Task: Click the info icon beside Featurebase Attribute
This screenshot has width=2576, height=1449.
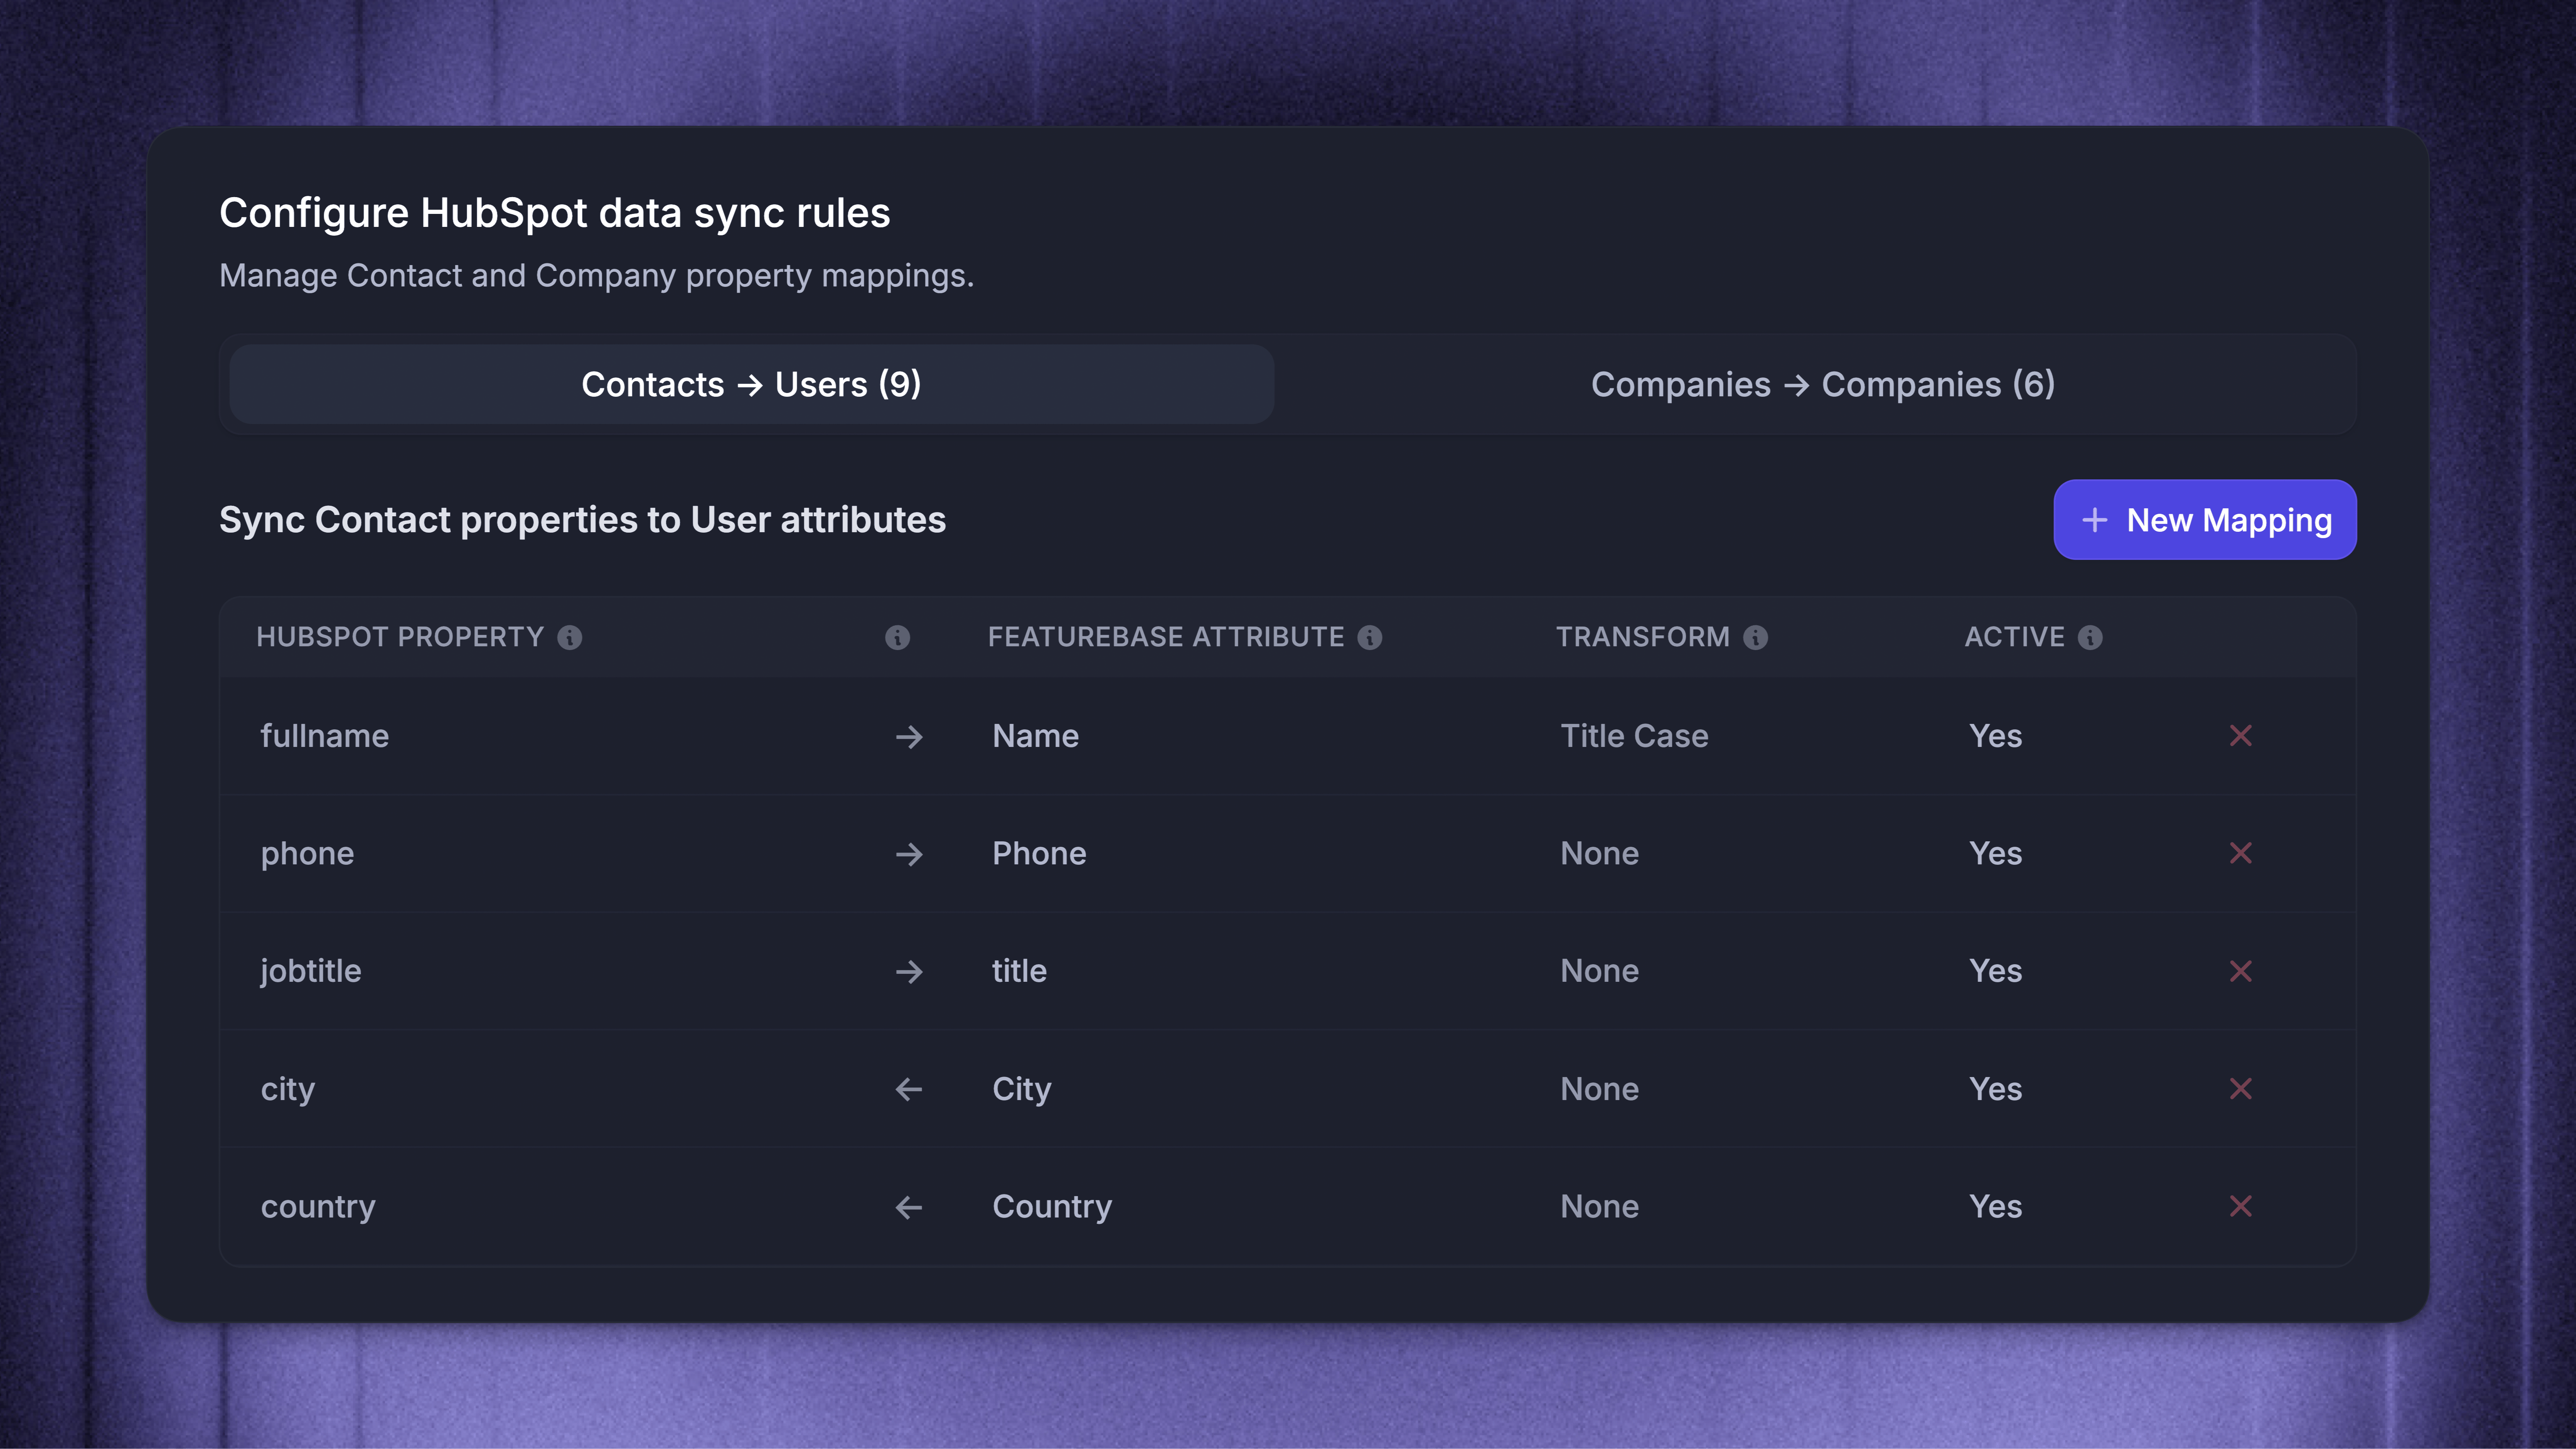Action: (x=1370, y=637)
